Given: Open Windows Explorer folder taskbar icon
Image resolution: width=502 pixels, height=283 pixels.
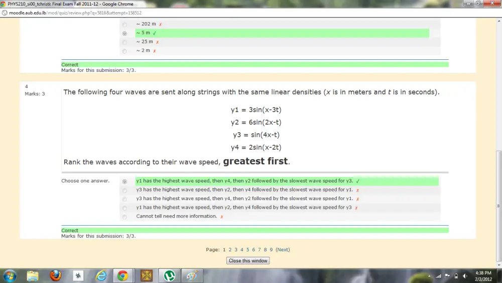Looking at the screenshot, I should [33, 275].
